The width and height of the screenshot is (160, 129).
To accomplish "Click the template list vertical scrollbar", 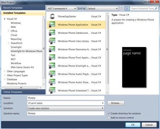I will pyautogui.click(x=107, y=49).
